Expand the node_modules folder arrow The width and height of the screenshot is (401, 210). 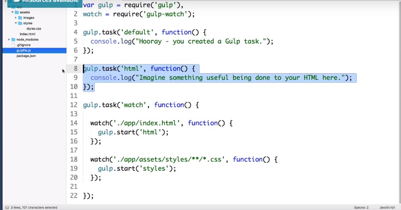(x=9, y=40)
